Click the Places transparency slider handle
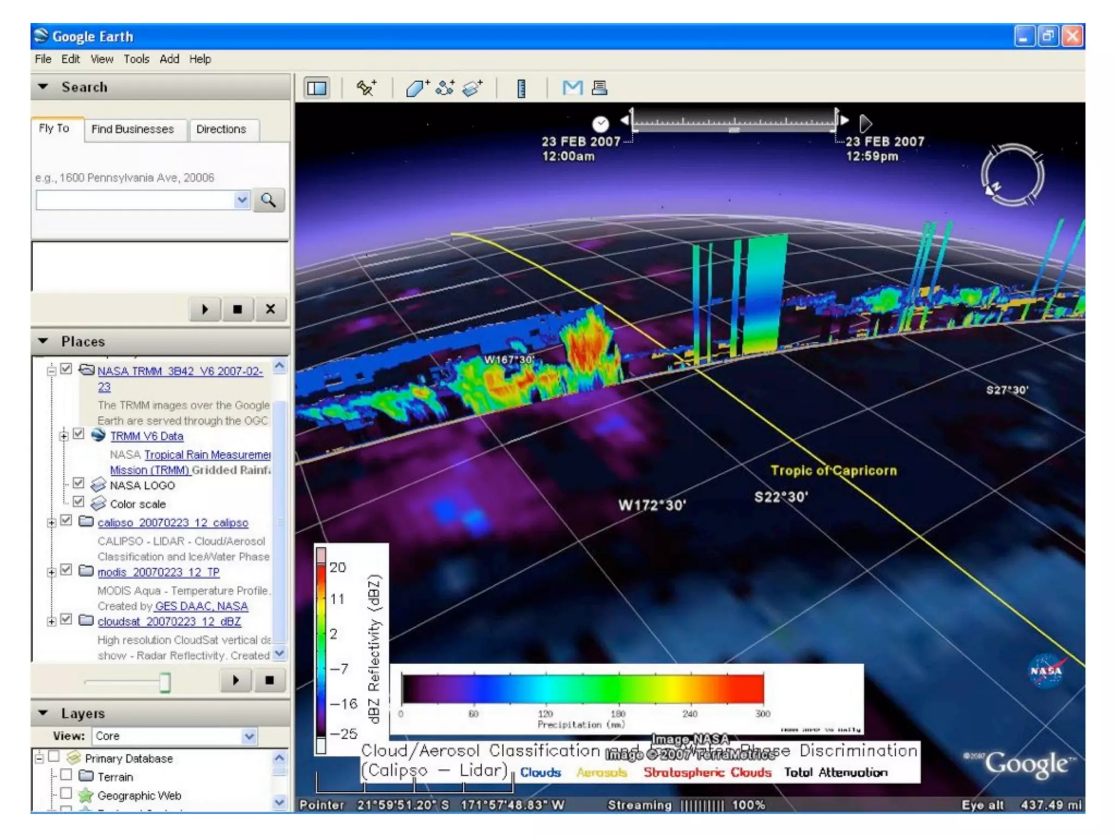 pyautogui.click(x=165, y=682)
